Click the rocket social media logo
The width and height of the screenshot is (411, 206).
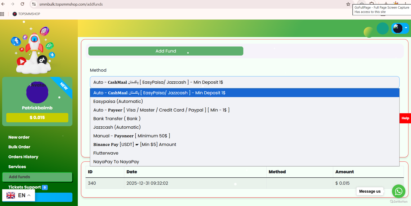tap(33, 50)
